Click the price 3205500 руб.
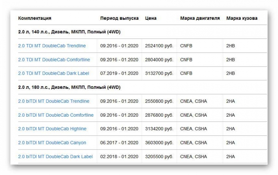Image resolution: width=278 pixels, height=175 pixels. [159, 157]
